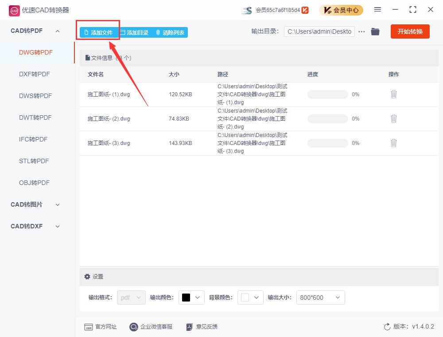Click the 开始转换 start conversion button
The height and width of the screenshot is (337, 443).
(410, 31)
